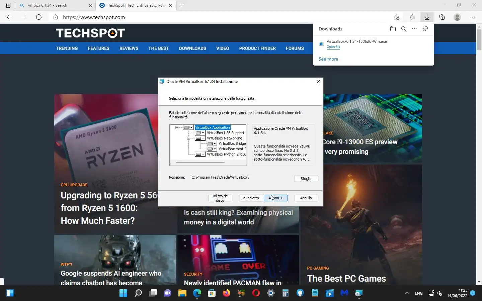Click the < Indietro button
Image resolution: width=482 pixels, height=301 pixels.
(x=251, y=198)
